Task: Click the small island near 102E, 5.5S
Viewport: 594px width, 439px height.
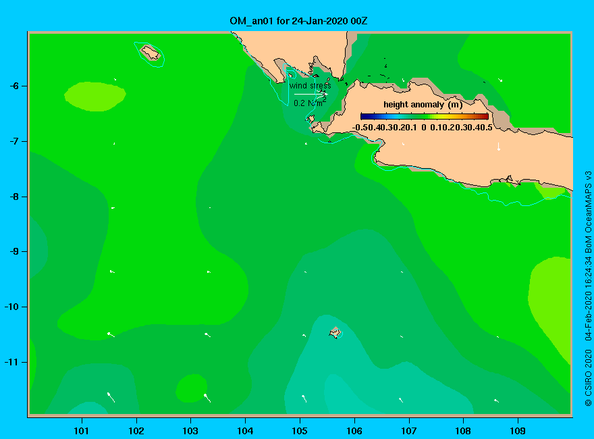Action: [151, 52]
